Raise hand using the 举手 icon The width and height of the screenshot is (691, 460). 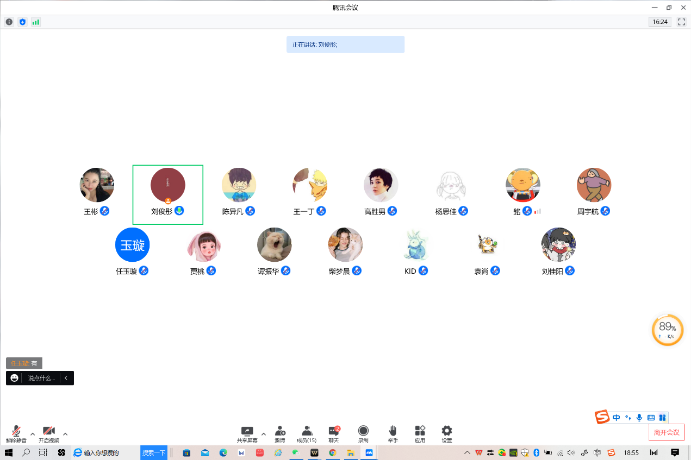pos(393,433)
